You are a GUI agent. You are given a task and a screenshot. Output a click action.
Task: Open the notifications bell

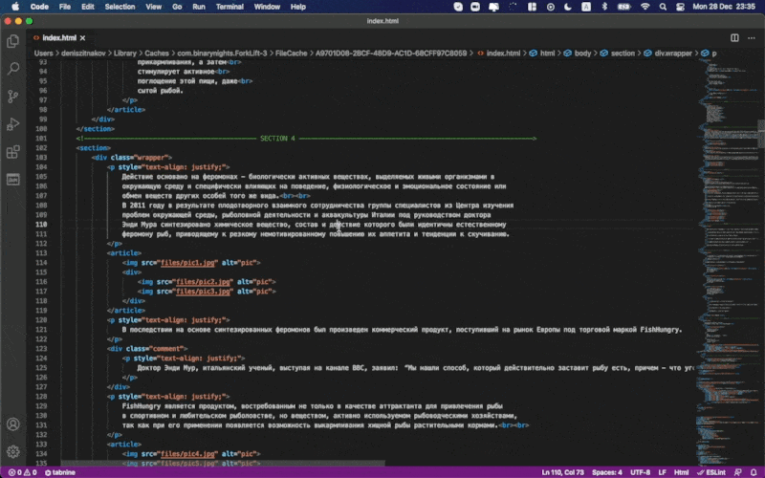click(x=754, y=472)
